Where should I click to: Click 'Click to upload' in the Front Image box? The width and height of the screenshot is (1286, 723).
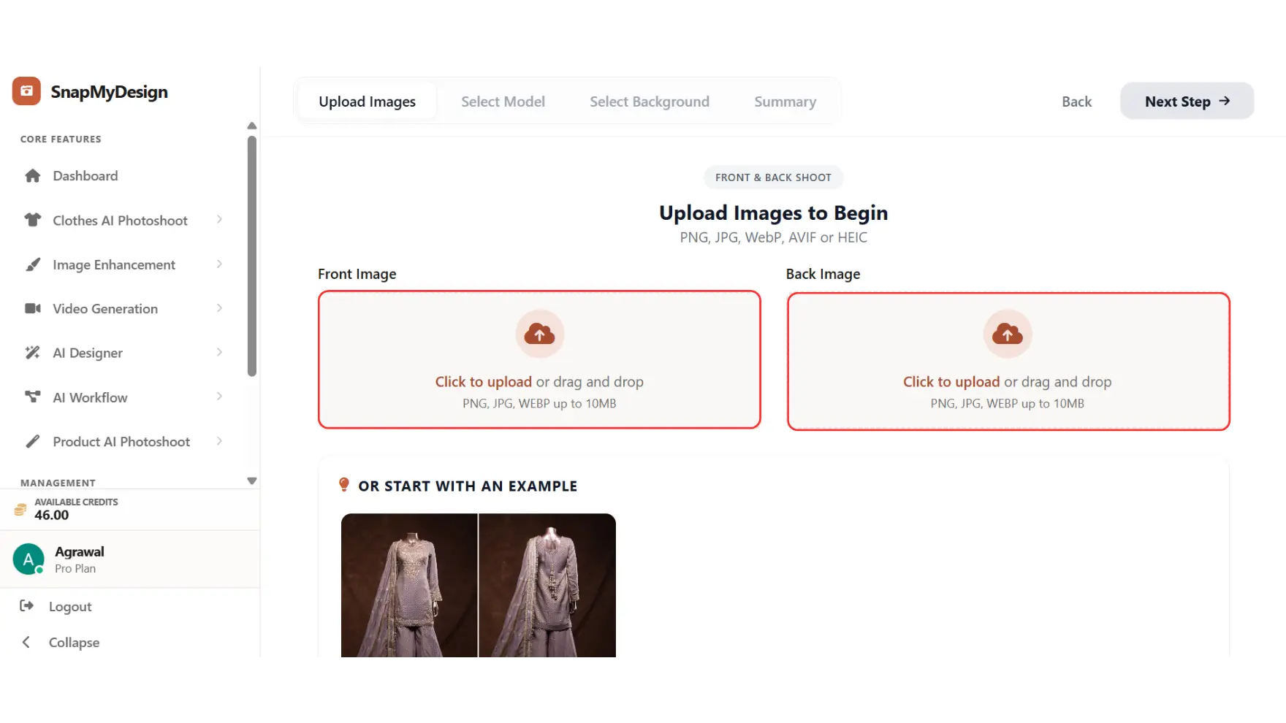[484, 381]
